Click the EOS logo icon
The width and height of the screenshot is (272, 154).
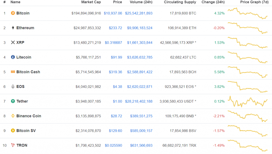click(13, 87)
